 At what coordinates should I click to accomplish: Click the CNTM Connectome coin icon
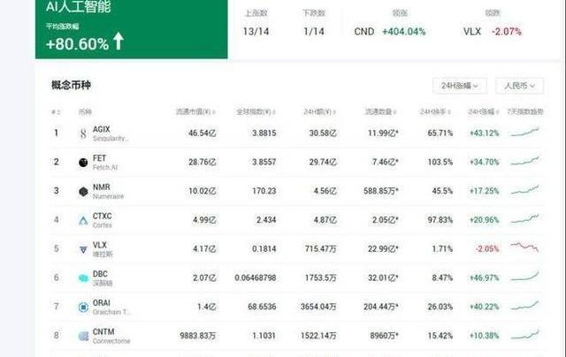83,335
